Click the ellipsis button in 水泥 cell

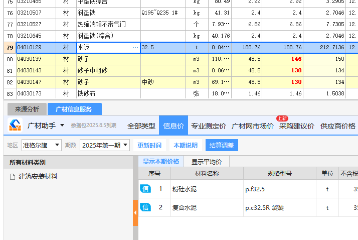tap(135, 48)
